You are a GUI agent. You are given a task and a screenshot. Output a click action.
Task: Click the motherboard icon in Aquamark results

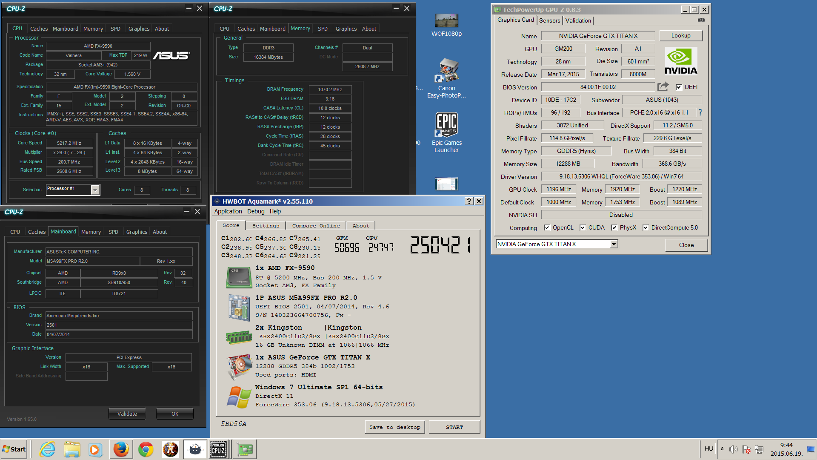coord(239,307)
